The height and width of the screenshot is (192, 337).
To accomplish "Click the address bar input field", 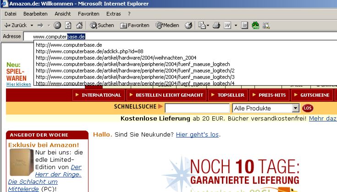I will point(181,37).
